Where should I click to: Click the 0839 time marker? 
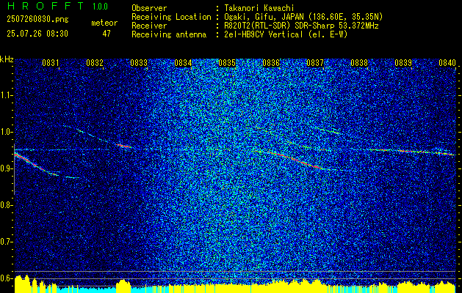pyautogui.click(x=403, y=63)
